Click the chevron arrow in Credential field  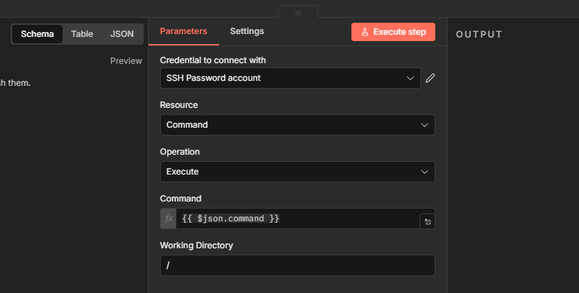(x=410, y=78)
